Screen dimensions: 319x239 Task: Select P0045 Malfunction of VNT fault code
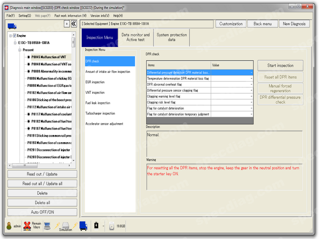click(x=49, y=57)
